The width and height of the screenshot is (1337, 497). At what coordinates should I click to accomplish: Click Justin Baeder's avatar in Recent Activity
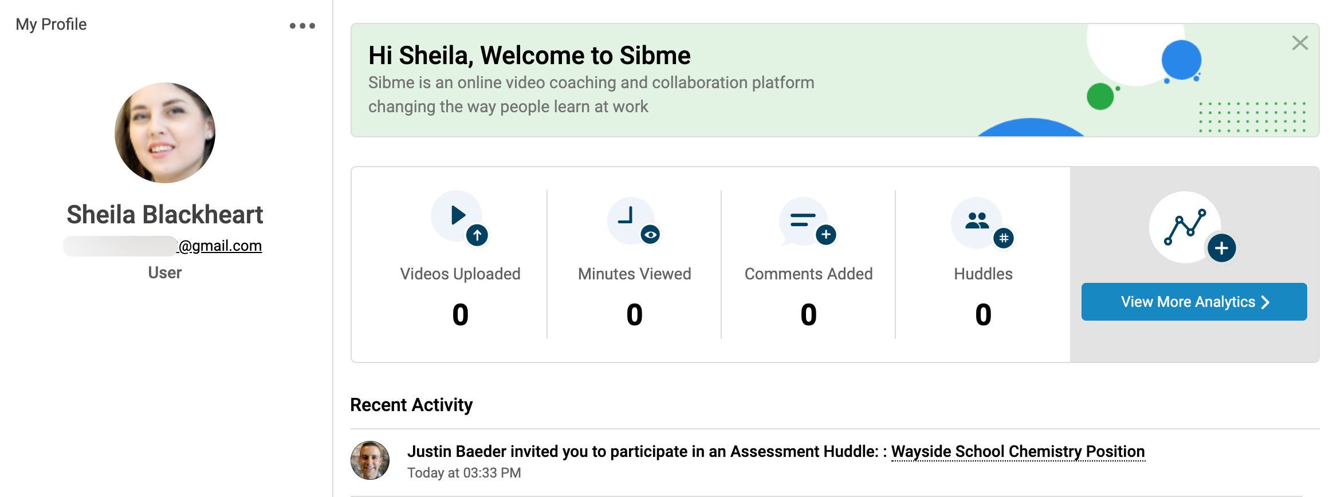click(x=370, y=460)
